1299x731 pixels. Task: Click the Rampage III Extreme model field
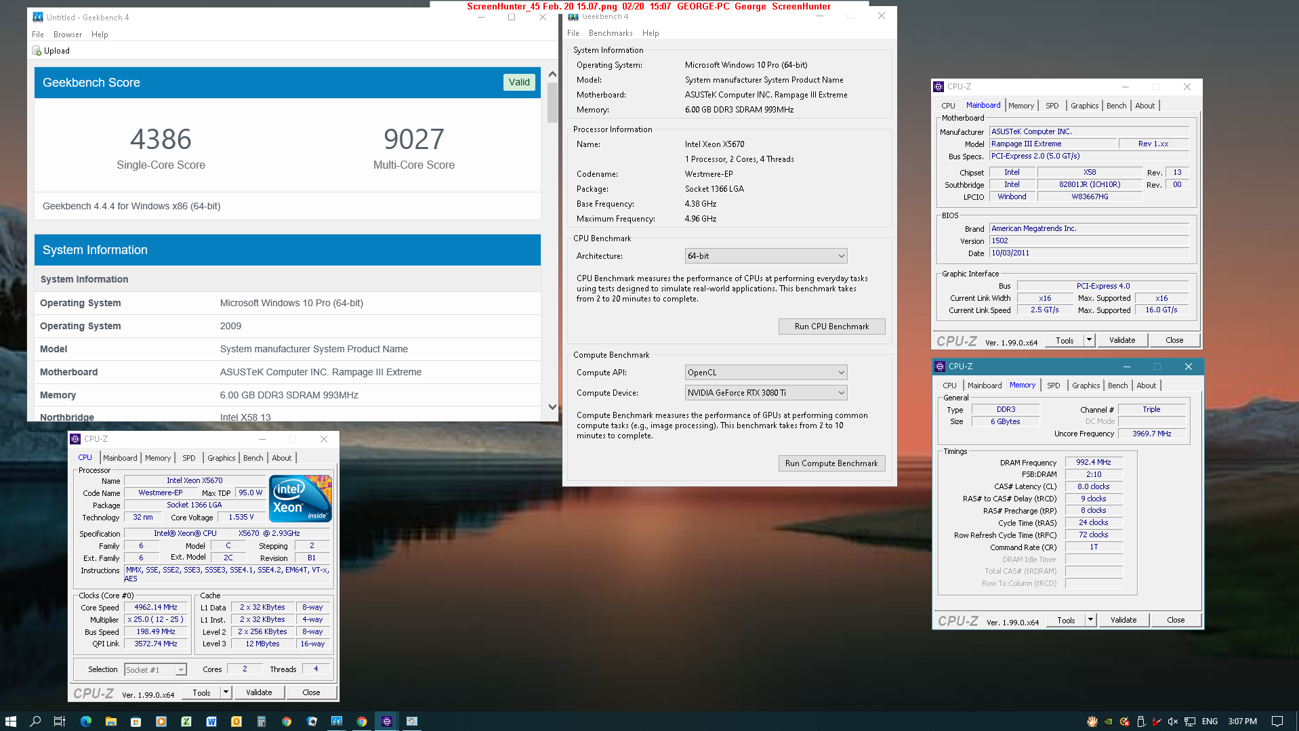point(1052,144)
